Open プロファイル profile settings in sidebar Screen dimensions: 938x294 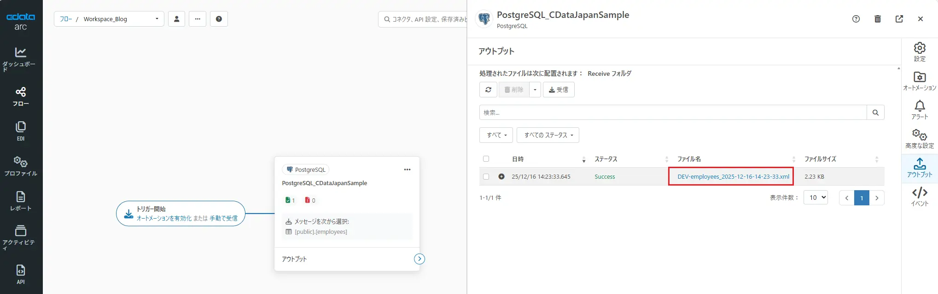tap(21, 166)
